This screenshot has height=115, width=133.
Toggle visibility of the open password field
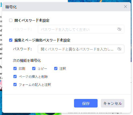pos(119,29)
